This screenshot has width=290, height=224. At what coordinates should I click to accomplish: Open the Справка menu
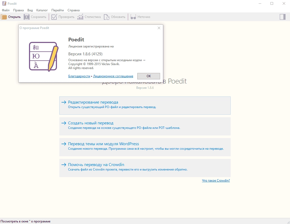[x=74, y=10]
